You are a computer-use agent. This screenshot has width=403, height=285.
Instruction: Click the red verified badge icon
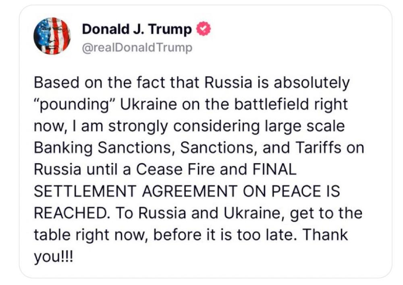click(203, 29)
